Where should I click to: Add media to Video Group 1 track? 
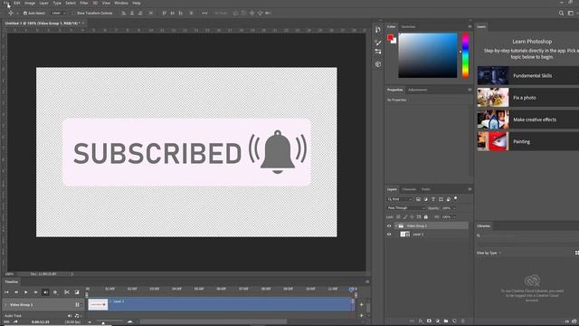[x=362, y=304]
